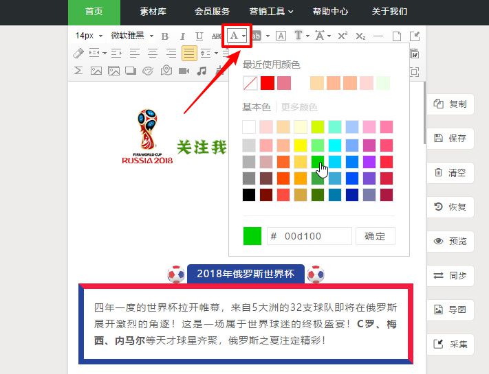The image size is (489, 374).
Task: Click the first-line indent icon
Action: pos(94,53)
